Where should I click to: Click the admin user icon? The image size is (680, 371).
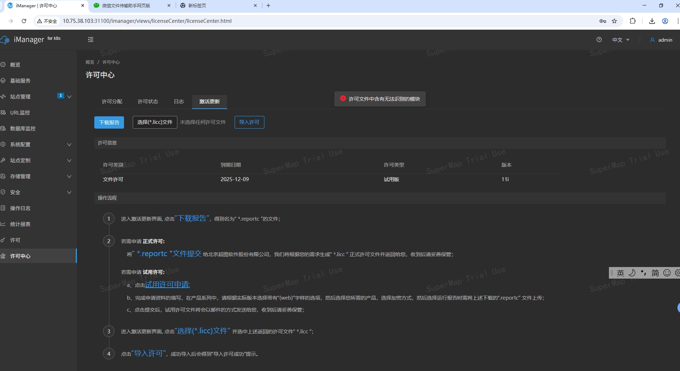[x=652, y=40]
